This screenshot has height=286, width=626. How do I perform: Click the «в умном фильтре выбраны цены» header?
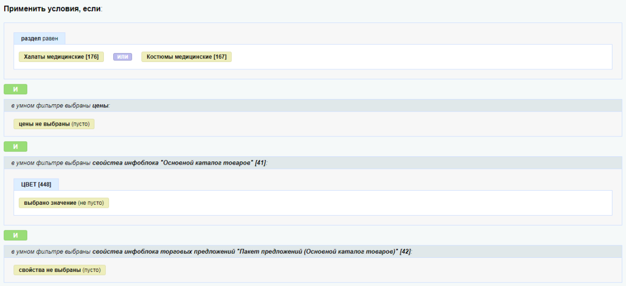coord(61,105)
